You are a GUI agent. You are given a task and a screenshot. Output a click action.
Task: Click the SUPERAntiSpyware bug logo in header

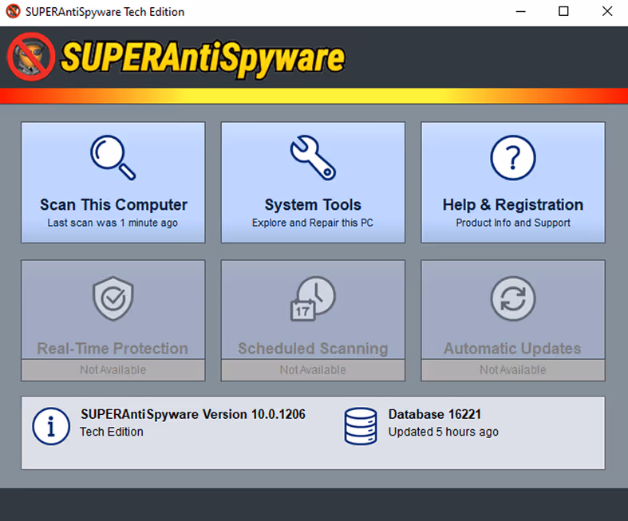(31, 57)
